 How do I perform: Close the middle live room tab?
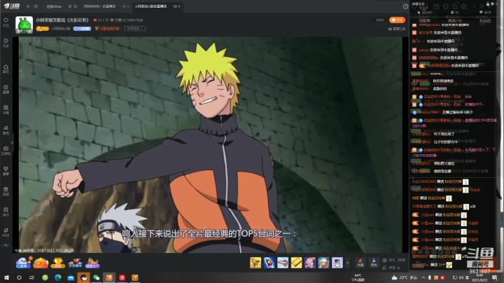(128, 6)
